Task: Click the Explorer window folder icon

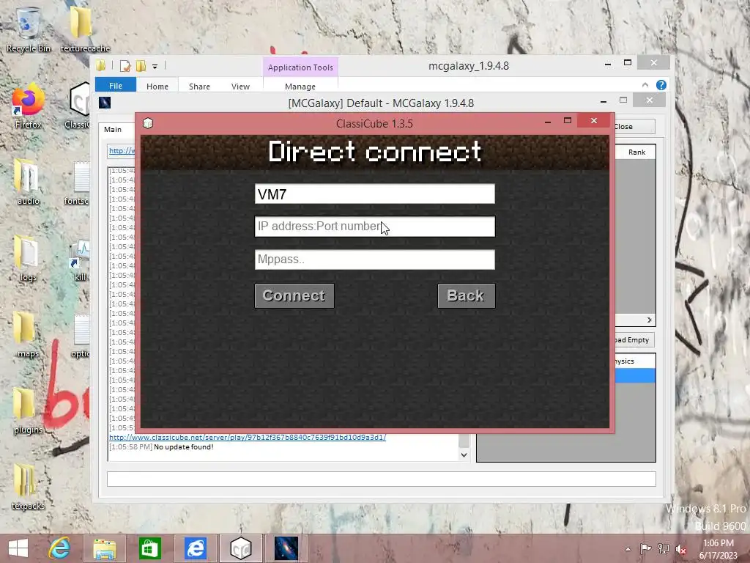Action: point(101,65)
